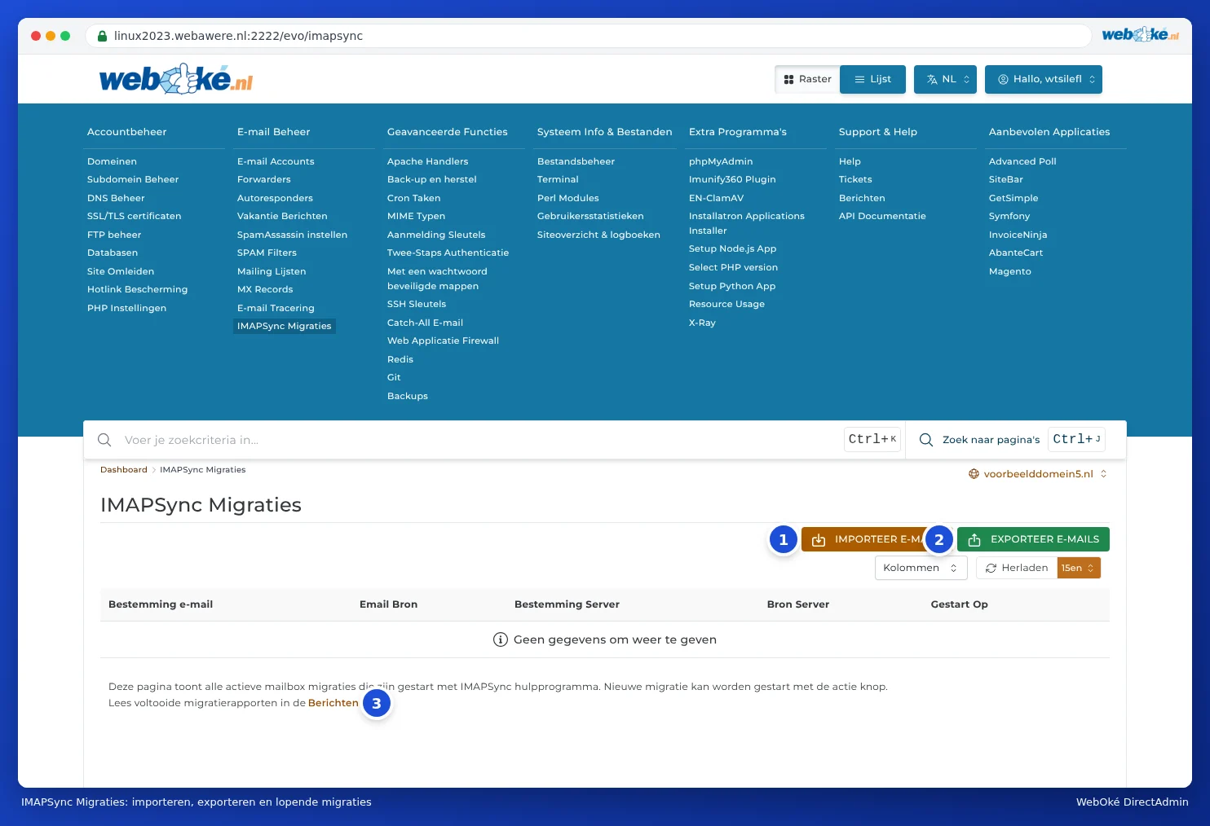Viewport: 1210px width, 826px height.
Task: Open Tickets under Support & Help
Action: click(855, 179)
